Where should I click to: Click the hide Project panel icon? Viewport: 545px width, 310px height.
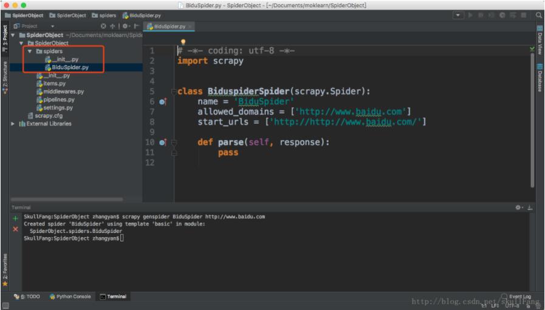(x=137, y=26)
